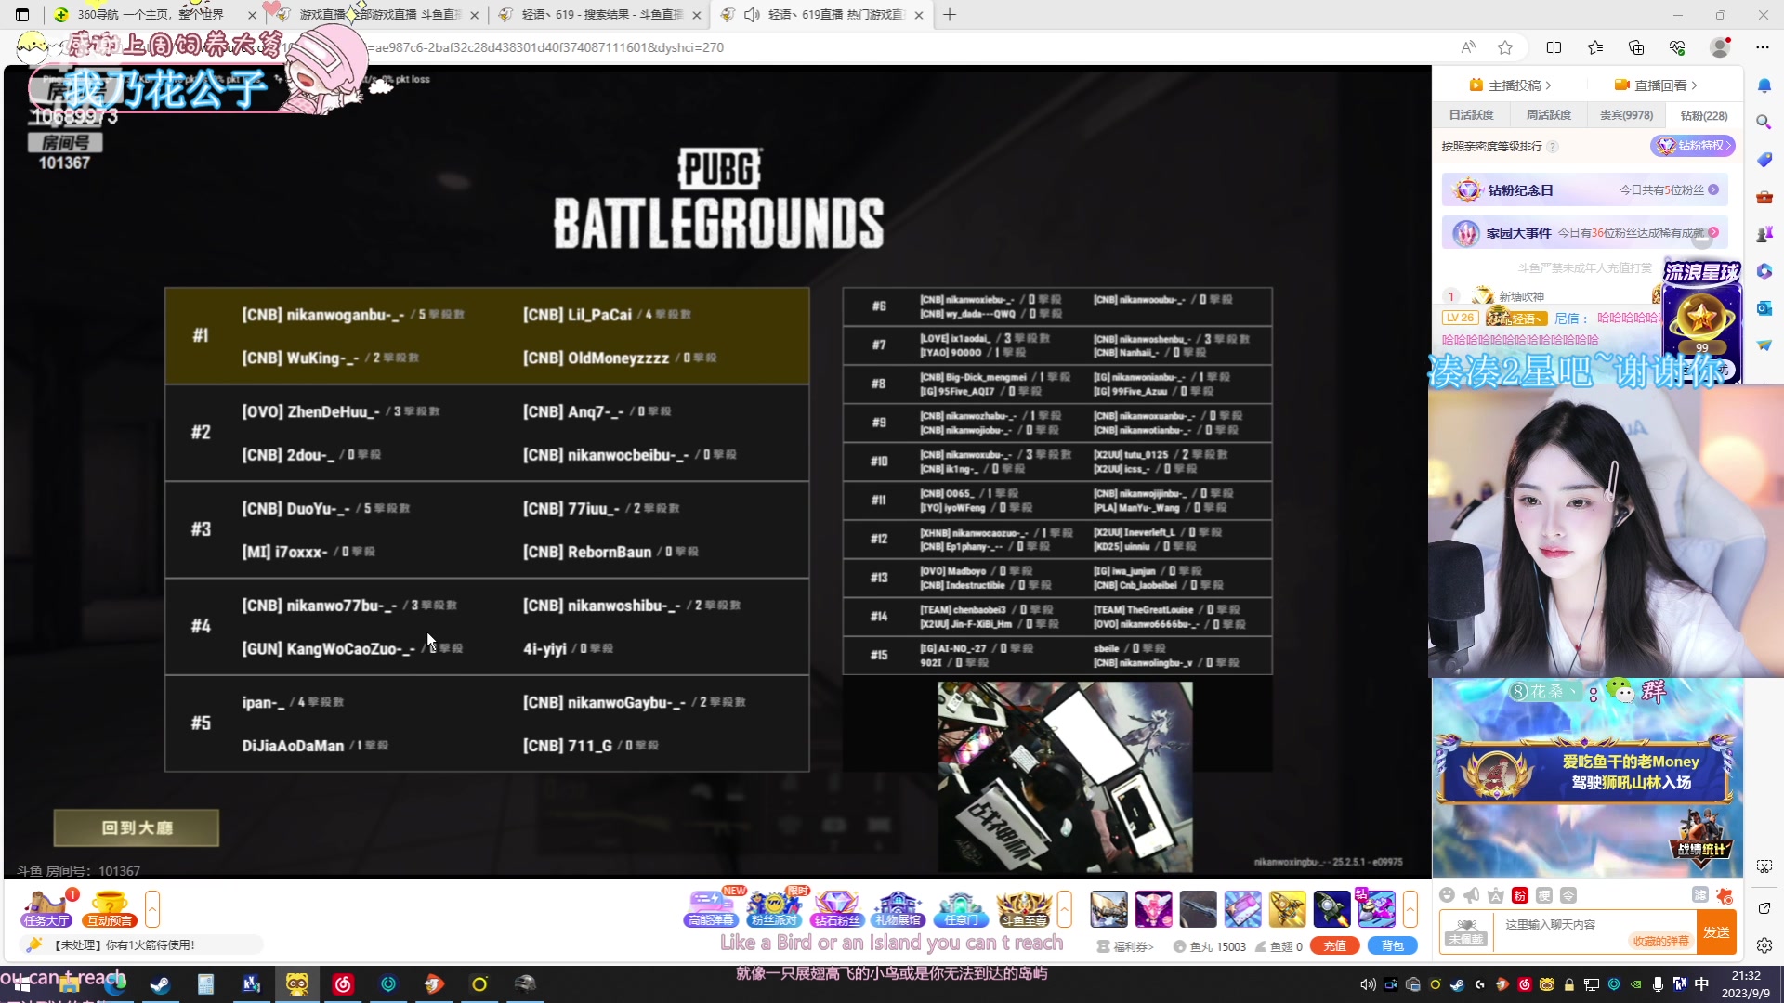Switch to the 贵宾(9978) tab

[1625, 115]
